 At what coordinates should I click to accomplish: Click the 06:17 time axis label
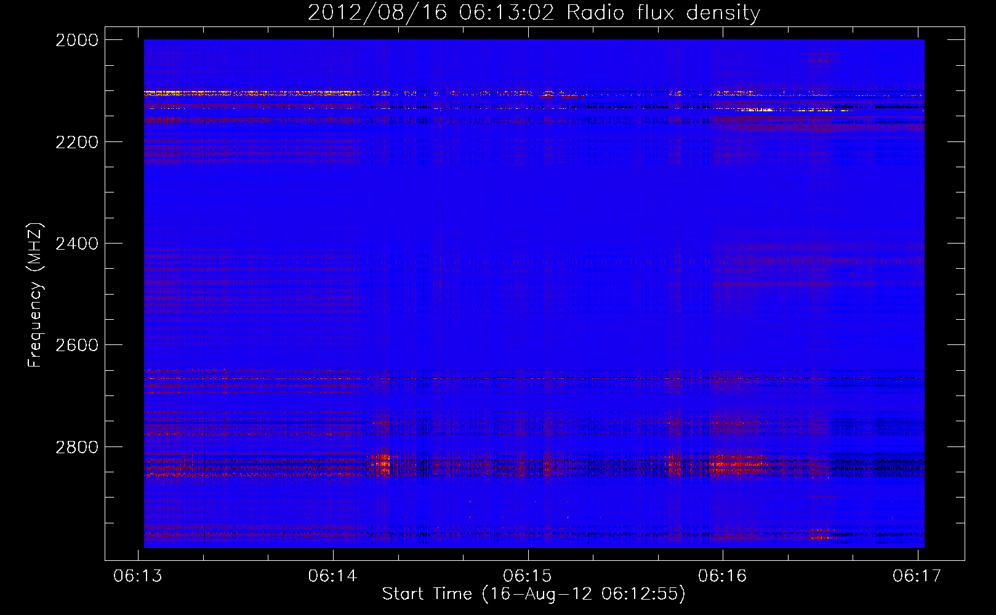click(917, 576)
